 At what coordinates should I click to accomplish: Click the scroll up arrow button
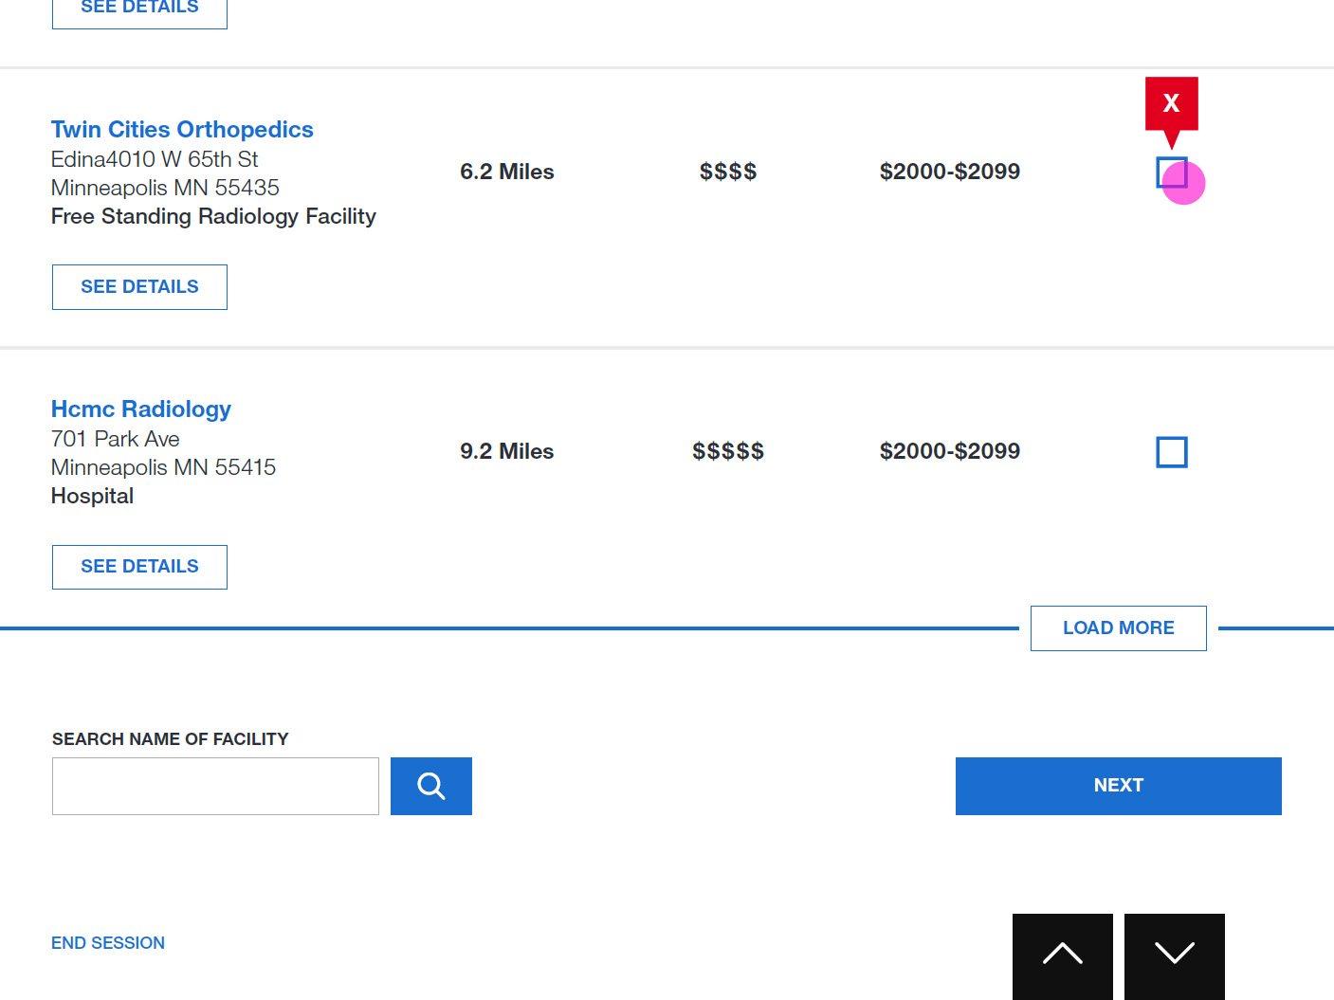coord(1063,955)
